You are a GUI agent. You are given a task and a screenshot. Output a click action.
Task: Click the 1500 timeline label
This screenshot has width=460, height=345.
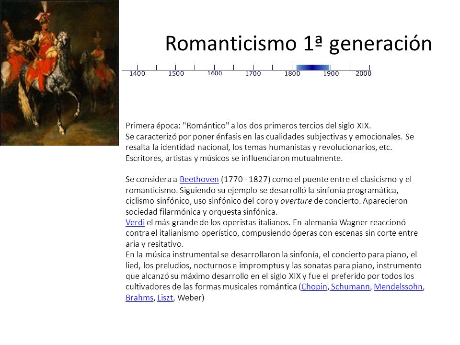(x=176, y=74)
